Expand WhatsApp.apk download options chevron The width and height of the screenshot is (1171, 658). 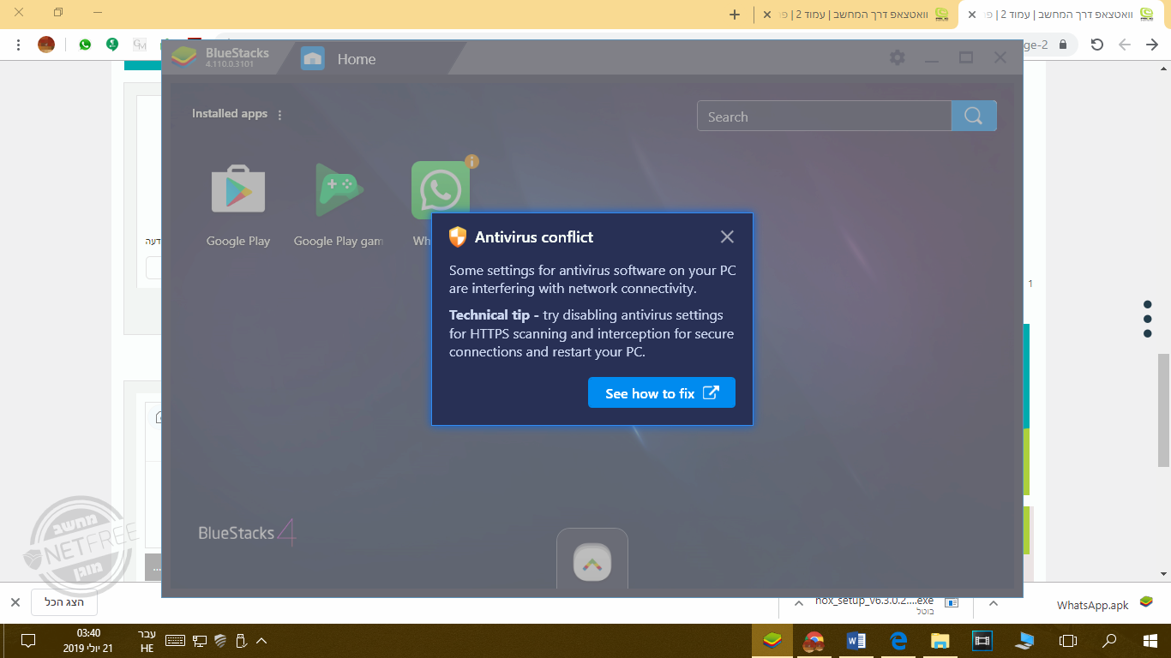(994, 603)
